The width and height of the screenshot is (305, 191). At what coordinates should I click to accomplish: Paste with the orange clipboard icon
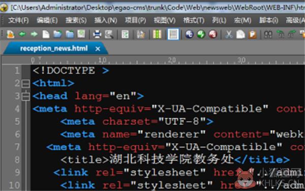(253, 35)
